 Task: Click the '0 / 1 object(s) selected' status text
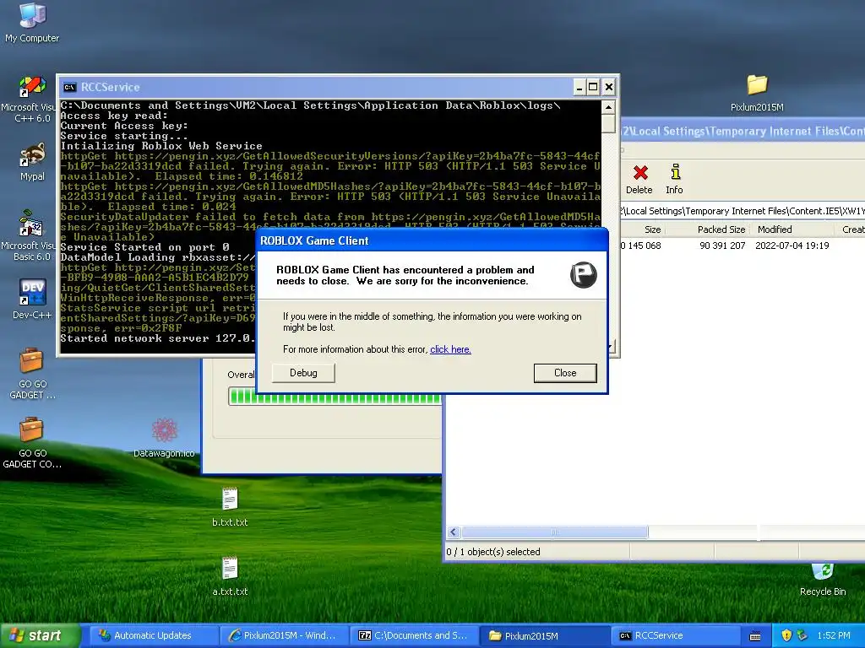click(493, 552)
